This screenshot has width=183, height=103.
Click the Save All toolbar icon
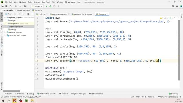click(6, 6)
